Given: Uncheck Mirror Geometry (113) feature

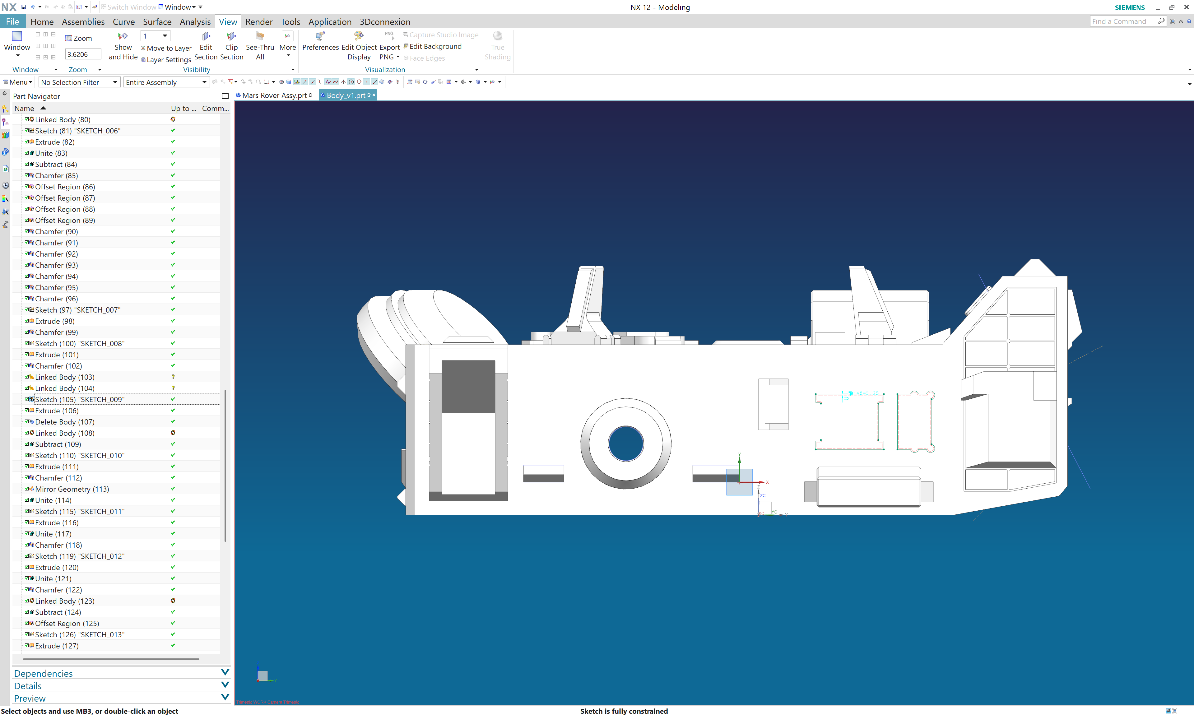Looking at the screenshot, I should pyautogui.click(x=27, y=489).
